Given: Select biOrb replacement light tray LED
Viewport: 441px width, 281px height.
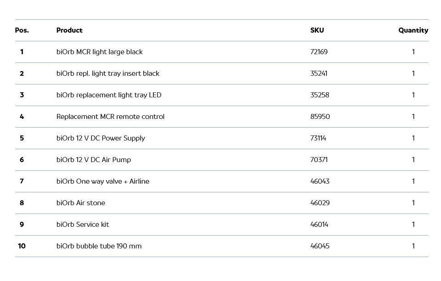Looking at the screenshot, I should (x=108, y=95).
